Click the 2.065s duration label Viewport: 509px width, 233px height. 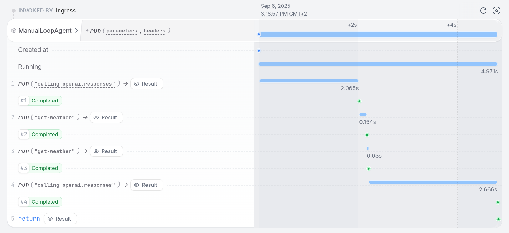coord(349,88)
